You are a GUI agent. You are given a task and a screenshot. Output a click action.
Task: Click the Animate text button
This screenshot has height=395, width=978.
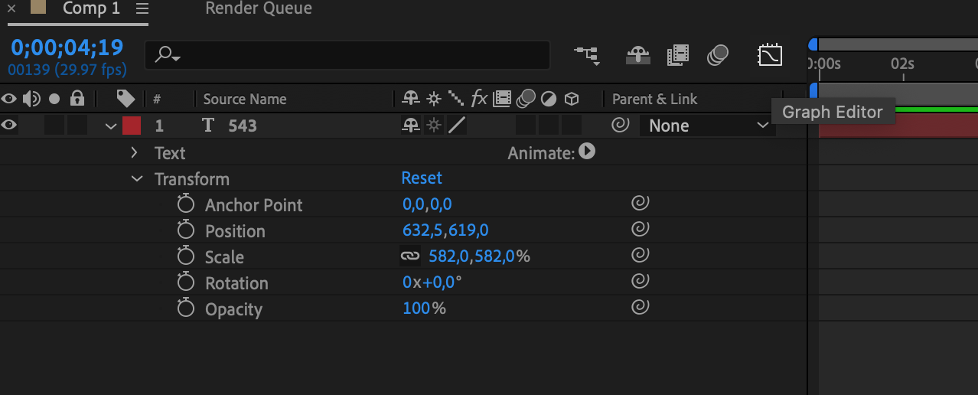coord(587,152)
